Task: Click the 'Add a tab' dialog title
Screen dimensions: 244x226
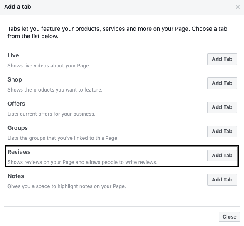Action: tap(17, 7)
